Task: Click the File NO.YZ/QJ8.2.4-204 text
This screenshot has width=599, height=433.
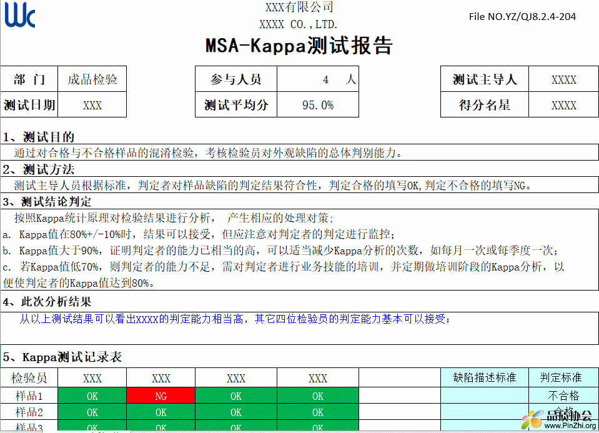Action: pos(522,16)
